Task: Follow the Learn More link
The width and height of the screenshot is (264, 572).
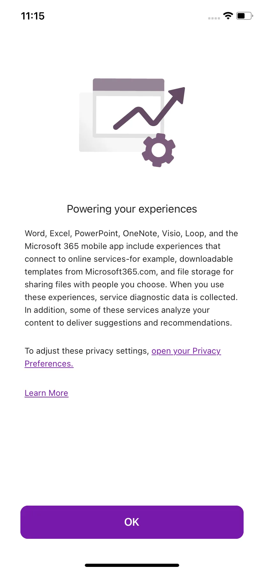Action: point(47,393)
